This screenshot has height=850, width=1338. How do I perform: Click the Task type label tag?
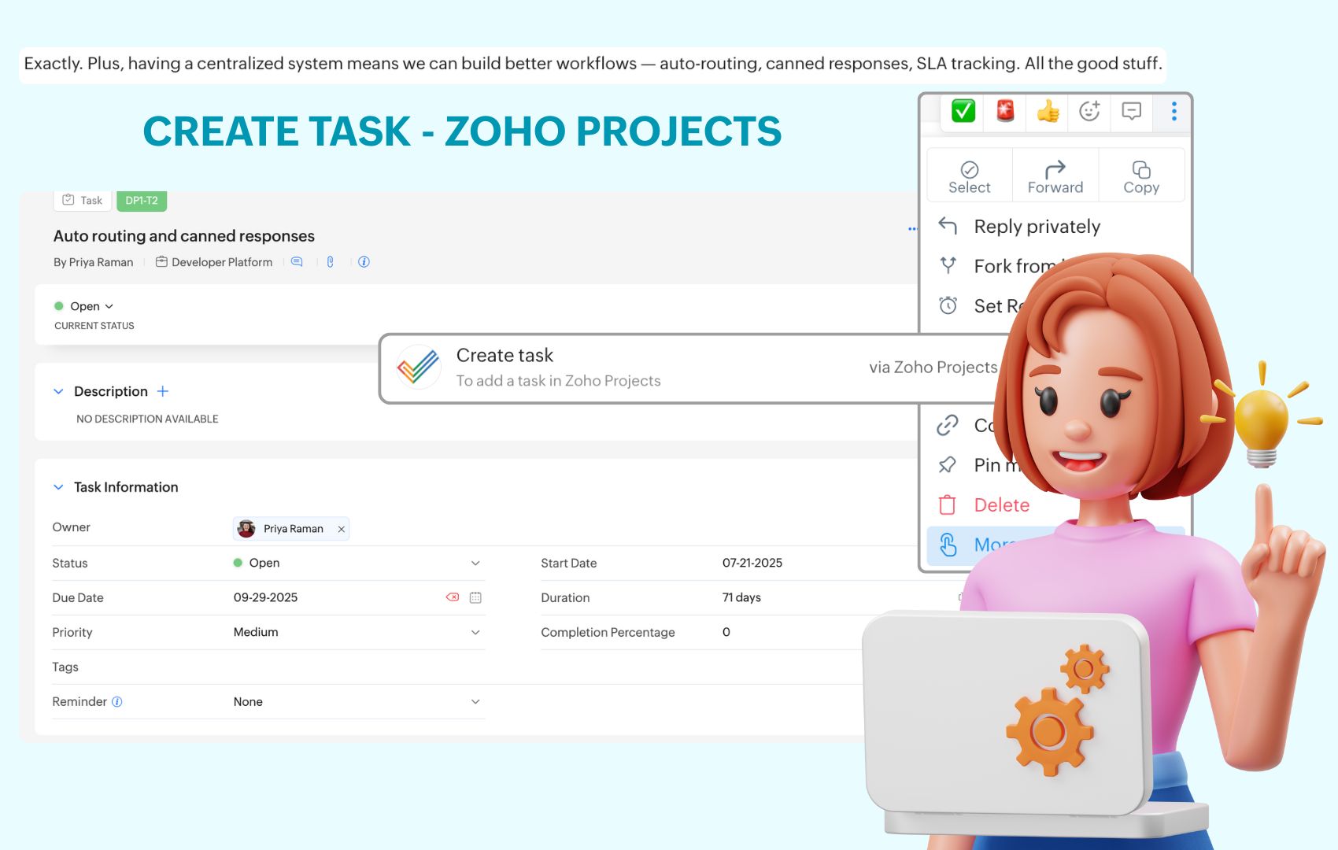pos(83,200)
